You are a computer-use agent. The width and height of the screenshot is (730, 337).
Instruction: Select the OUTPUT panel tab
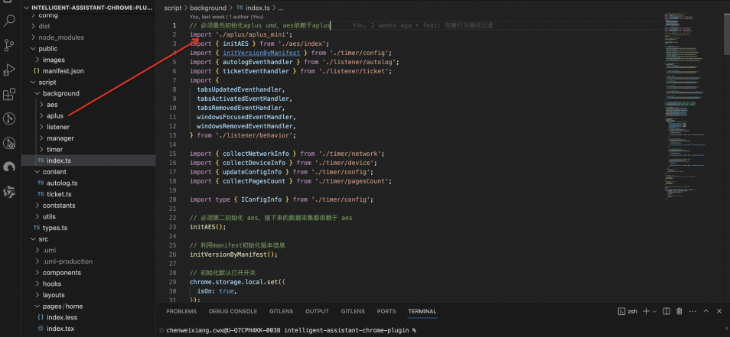coord(317,312)
